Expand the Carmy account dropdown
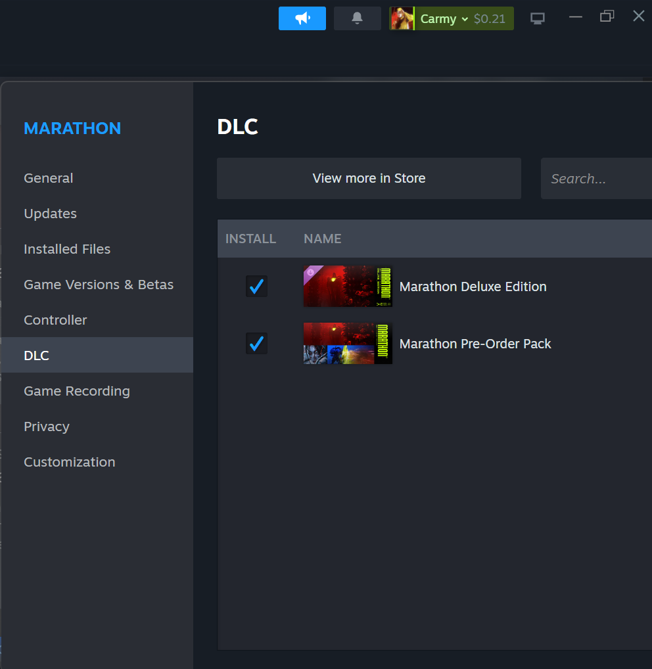This screenshot has width=652, height=669. (465, 19)
